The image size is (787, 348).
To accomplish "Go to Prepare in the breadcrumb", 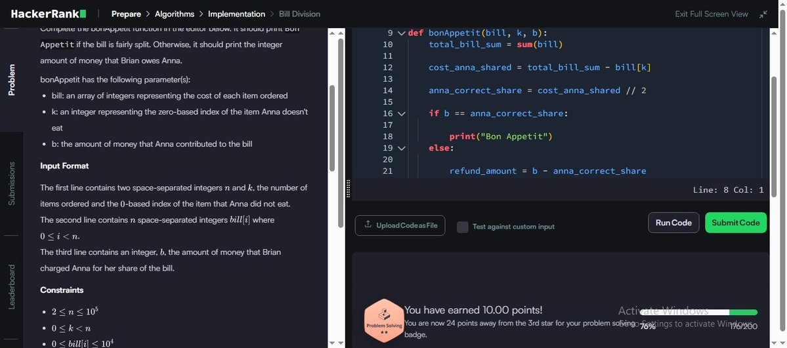I will click(x=126, y=14).
